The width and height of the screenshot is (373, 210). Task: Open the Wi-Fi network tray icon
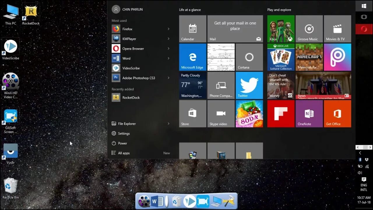click(x=367, y=166)
